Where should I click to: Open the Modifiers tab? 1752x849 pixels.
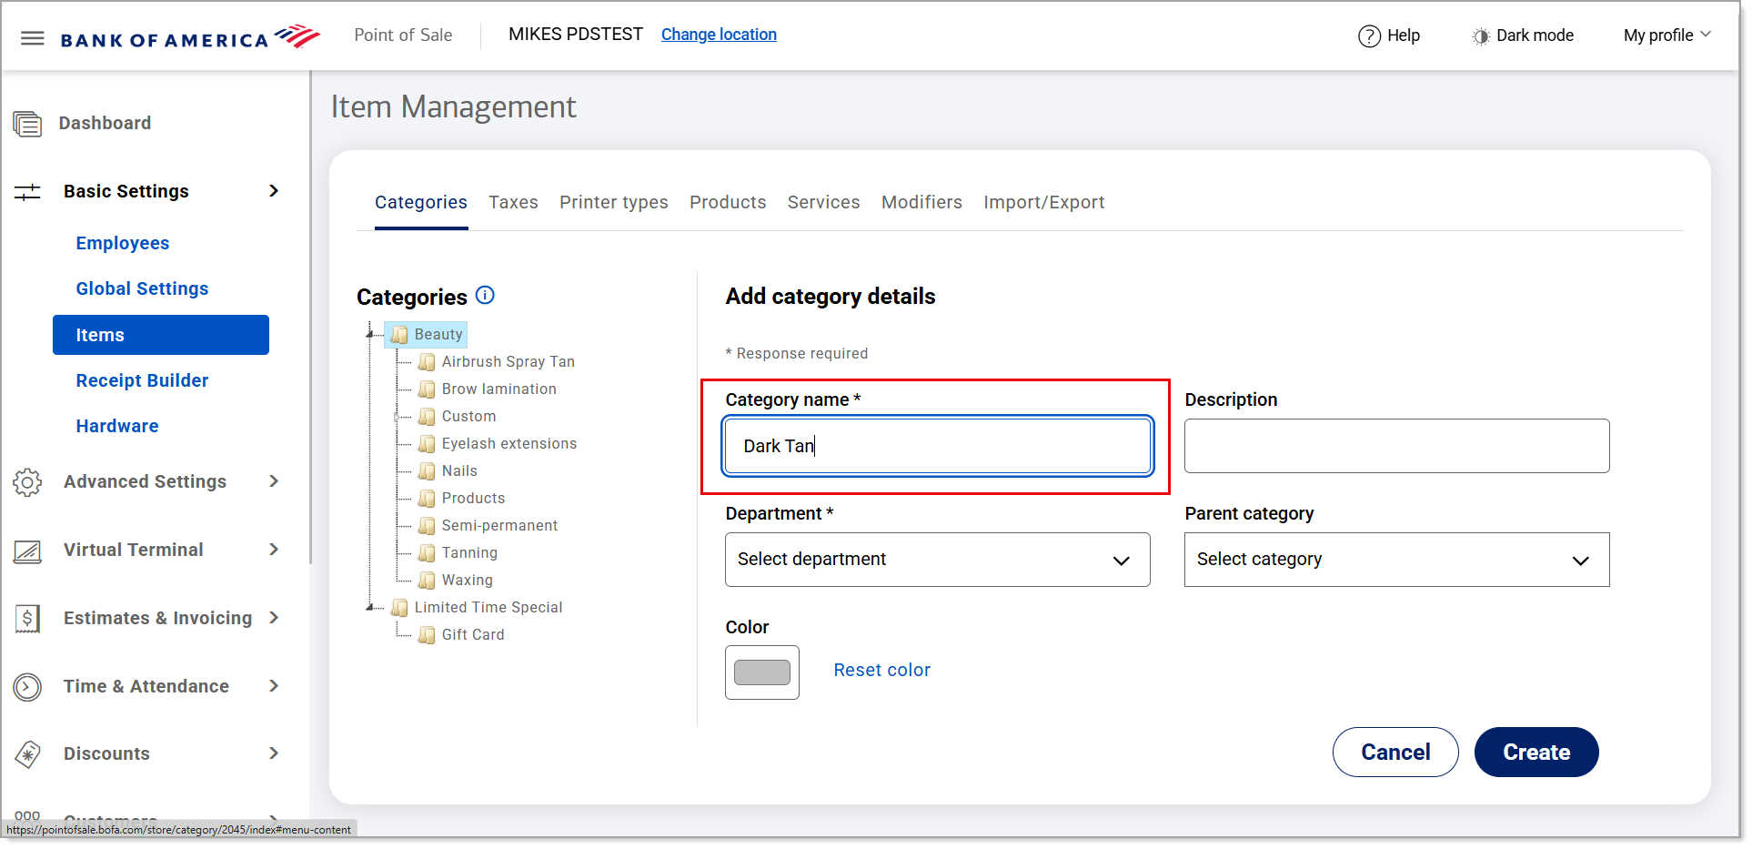[921, 202]
